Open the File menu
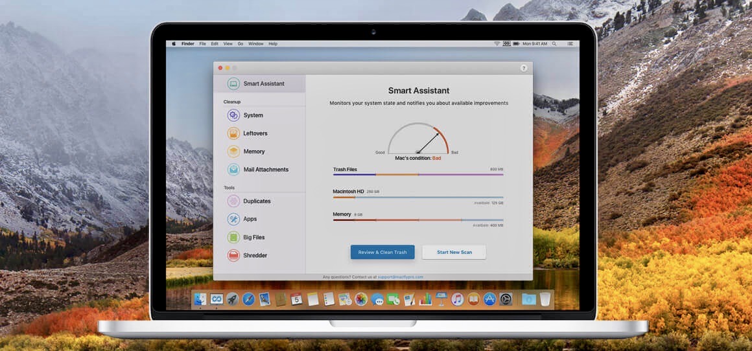 click(x=202, y=43)
